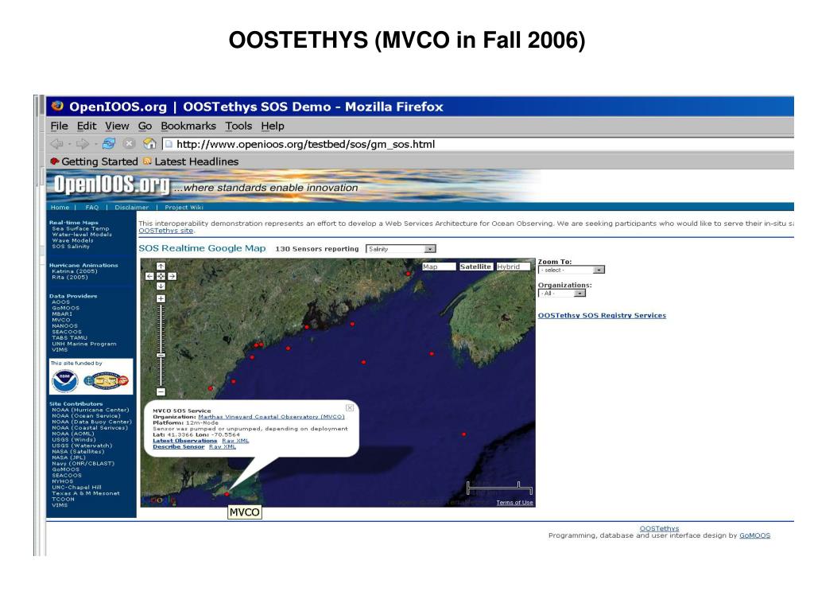Open Raw XML link beside Describe Sensor

[x=223, y=447]
